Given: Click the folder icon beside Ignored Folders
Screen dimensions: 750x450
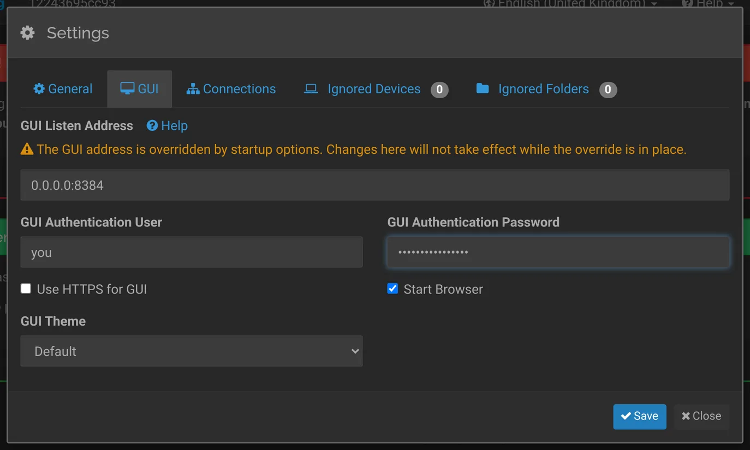Looking at the screenshot, I should [483, 88].
